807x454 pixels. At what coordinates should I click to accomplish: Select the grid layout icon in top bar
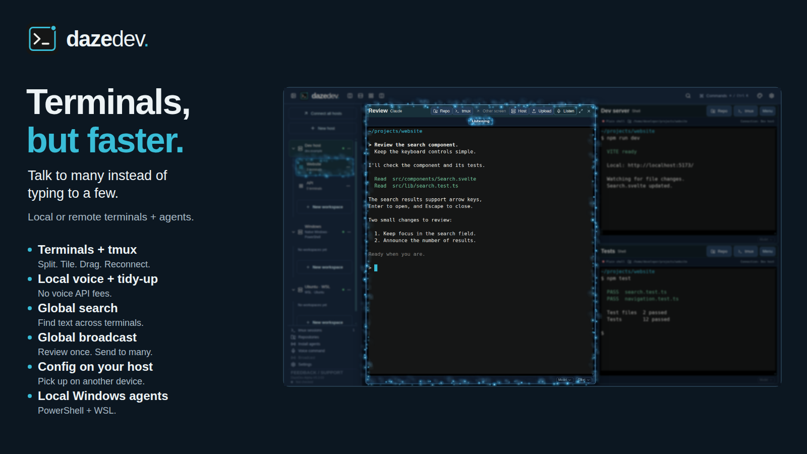click(x=371, y=96)
